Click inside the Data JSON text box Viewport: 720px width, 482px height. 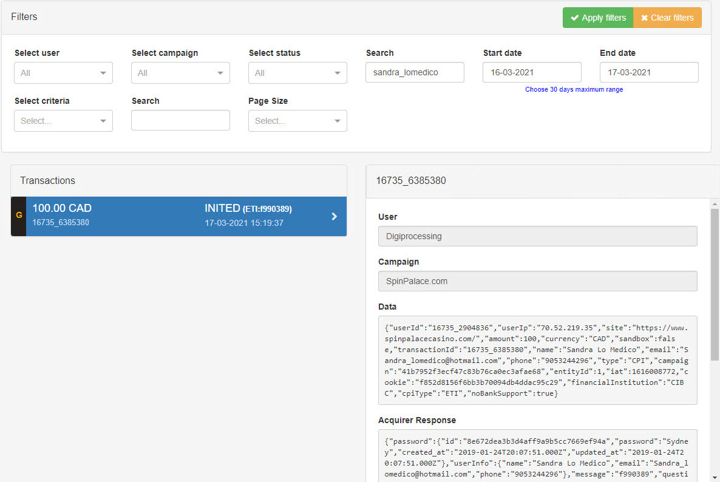tap(538, 361)
